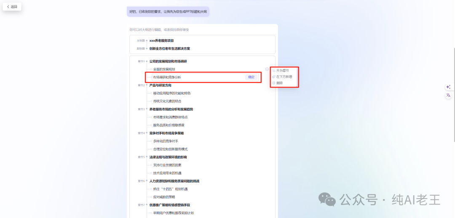
Task: Select item 全面的发展规划
Action: [x=164, y=69]
